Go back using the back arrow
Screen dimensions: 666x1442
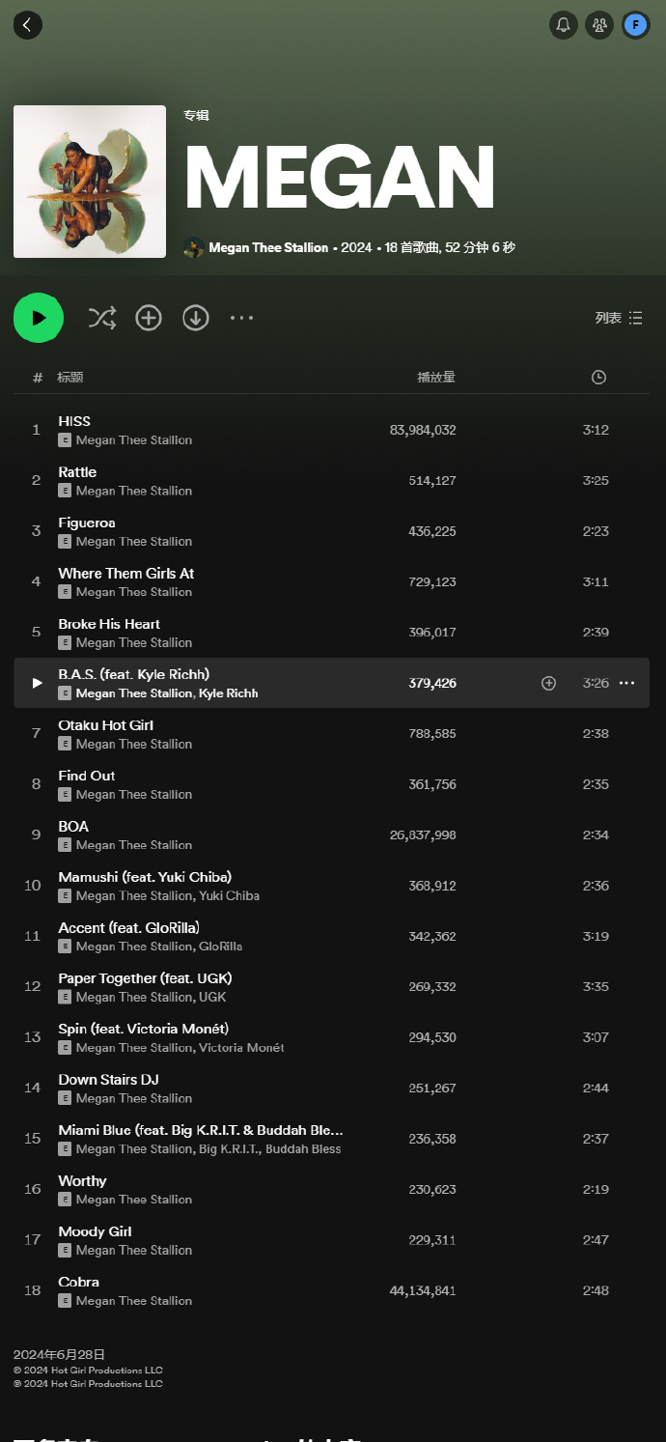(27, 25)
